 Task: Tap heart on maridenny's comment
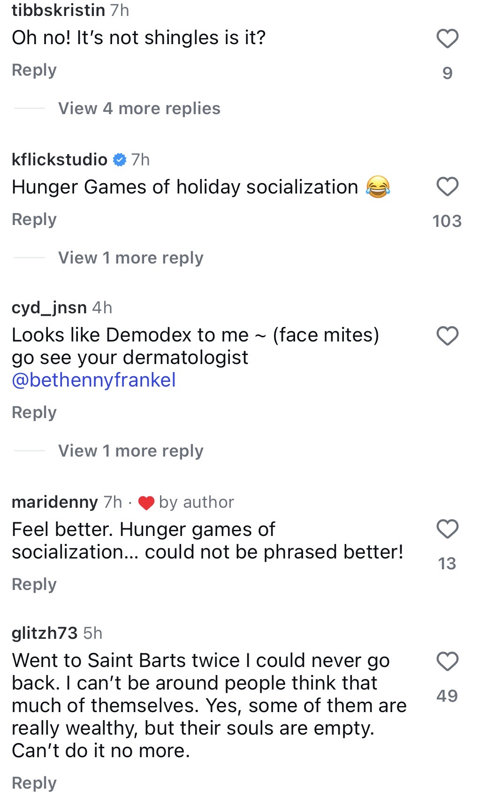coord(447,529)
